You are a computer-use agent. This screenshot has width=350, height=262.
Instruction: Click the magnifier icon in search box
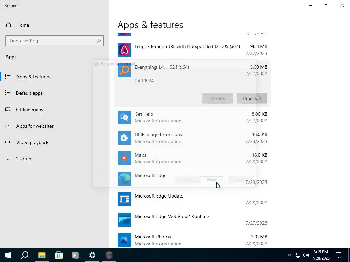pos(99,41)
